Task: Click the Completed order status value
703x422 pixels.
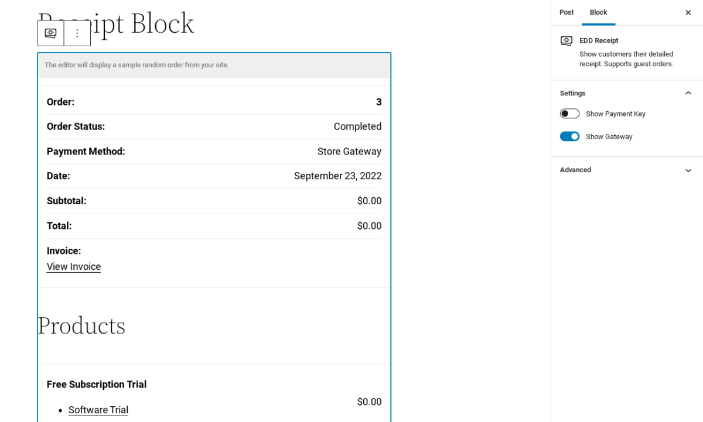Action: pos(357,126)
